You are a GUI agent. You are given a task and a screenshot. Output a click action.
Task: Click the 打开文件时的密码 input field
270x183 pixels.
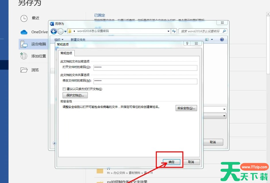coord(145,68)
